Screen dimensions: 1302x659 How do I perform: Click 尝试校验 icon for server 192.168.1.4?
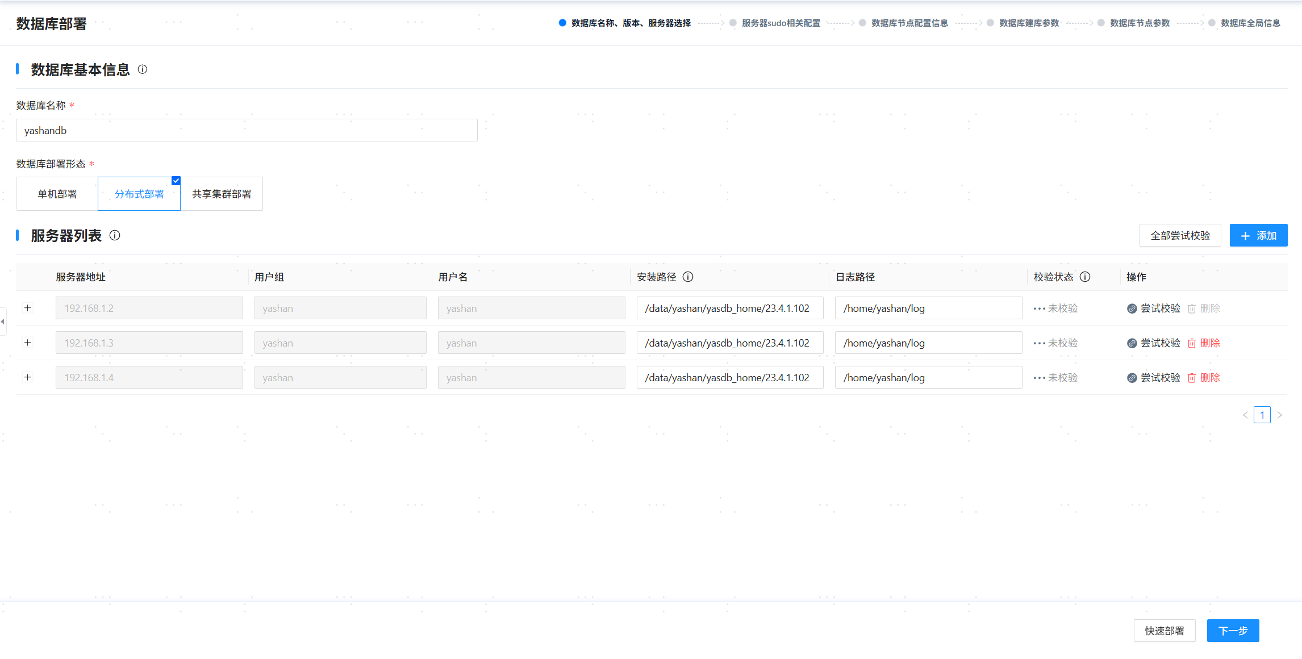[x=1132, y=378]
